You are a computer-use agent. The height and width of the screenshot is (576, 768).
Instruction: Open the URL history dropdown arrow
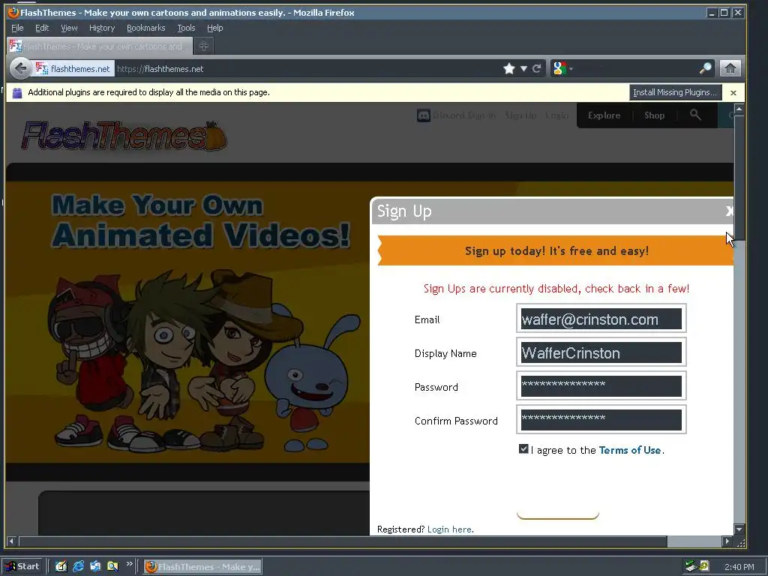523,68
